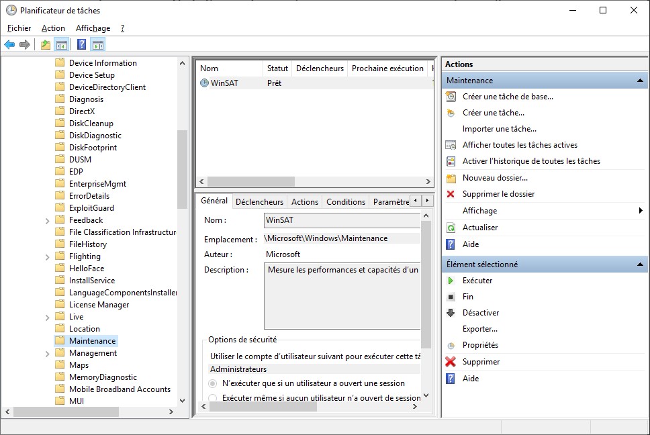Click the back arrow toolbar icon
This screenshot has width=650, height=435.
[x=9, y=45]
